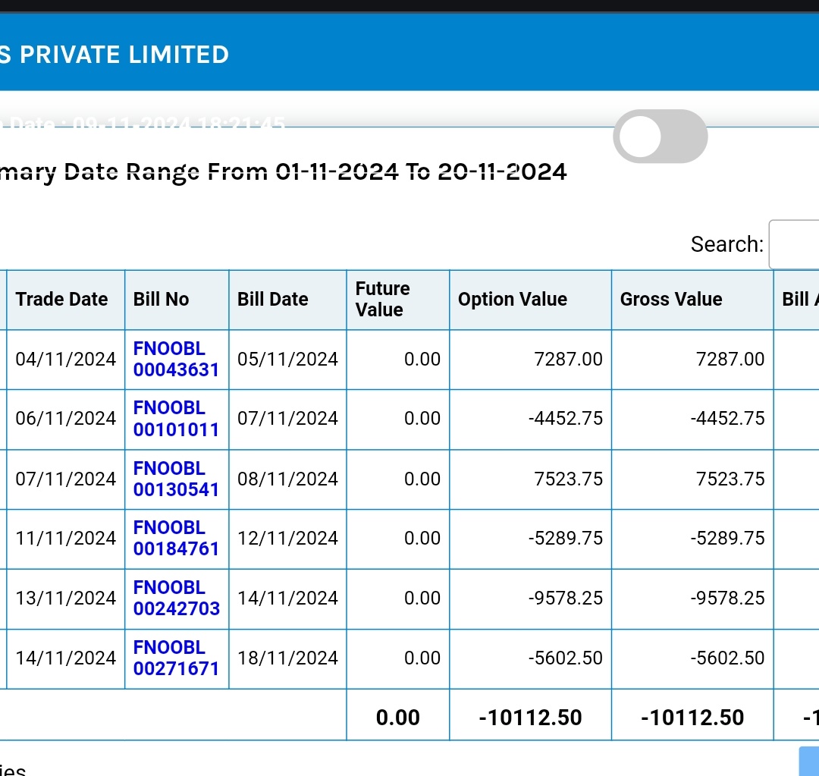Image resolution: width=819 pixels, height=776 pixels.
Task: Select trade date 04/11/2024 cell
Action: (x=66, y=360)
